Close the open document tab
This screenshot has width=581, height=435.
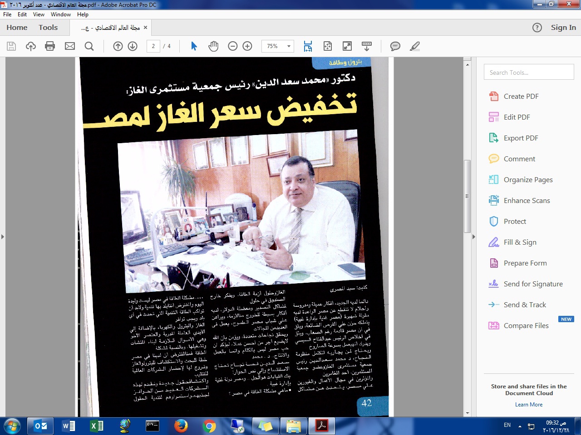[x=145, y=28]
